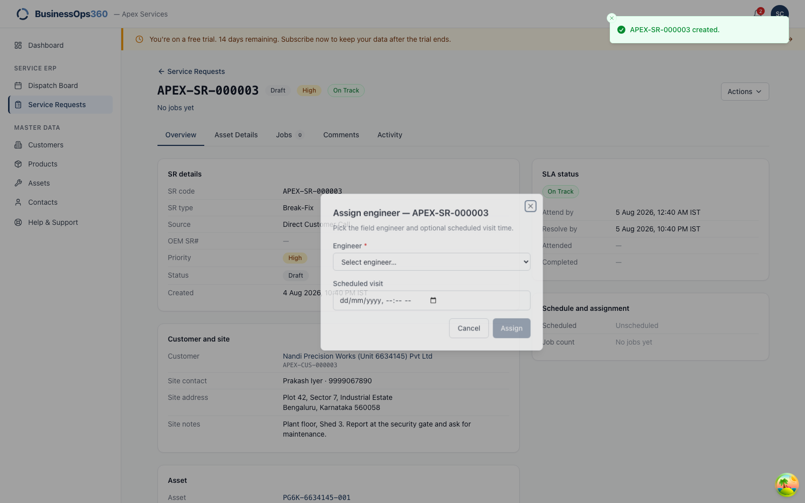Click the Service Requests clipboard icon
The image size is (805, 503).
pos(18,105)
